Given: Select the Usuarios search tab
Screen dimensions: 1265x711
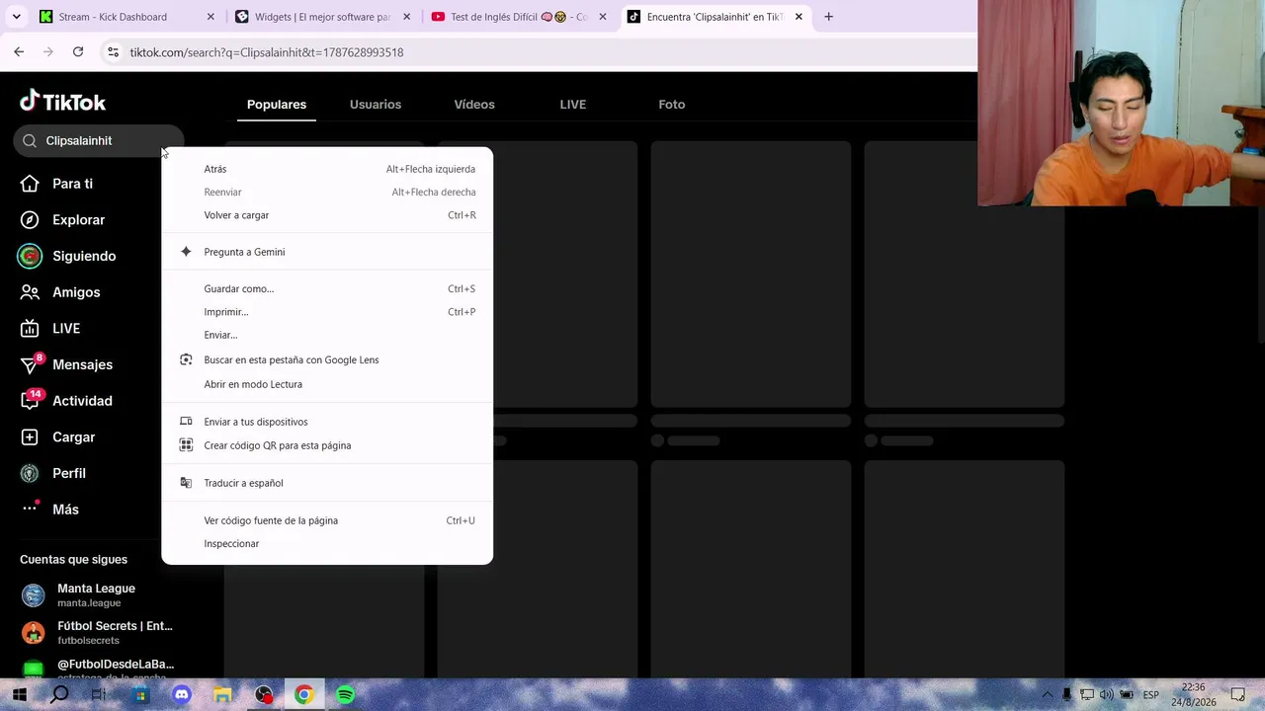Looking at the screenshot, I should [x=376, y=105].
